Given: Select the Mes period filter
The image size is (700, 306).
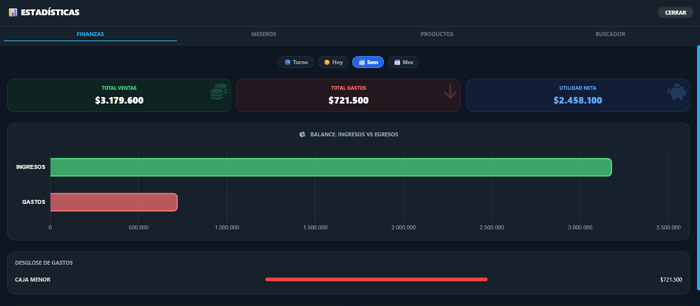Looking at the screenshot, I should coord(403,62).
